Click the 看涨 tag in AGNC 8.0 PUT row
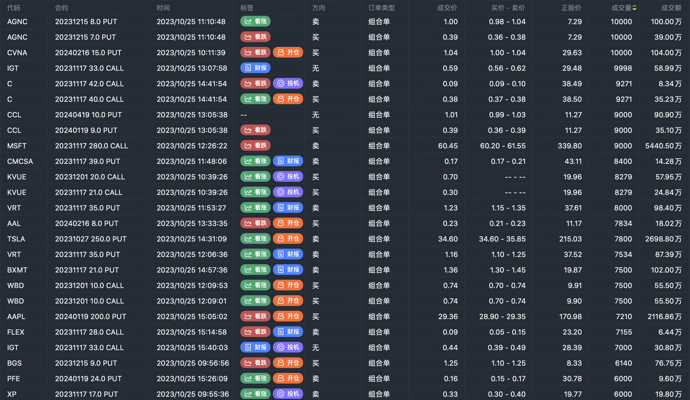The image size is (690, 400). (x=255, y=21)
